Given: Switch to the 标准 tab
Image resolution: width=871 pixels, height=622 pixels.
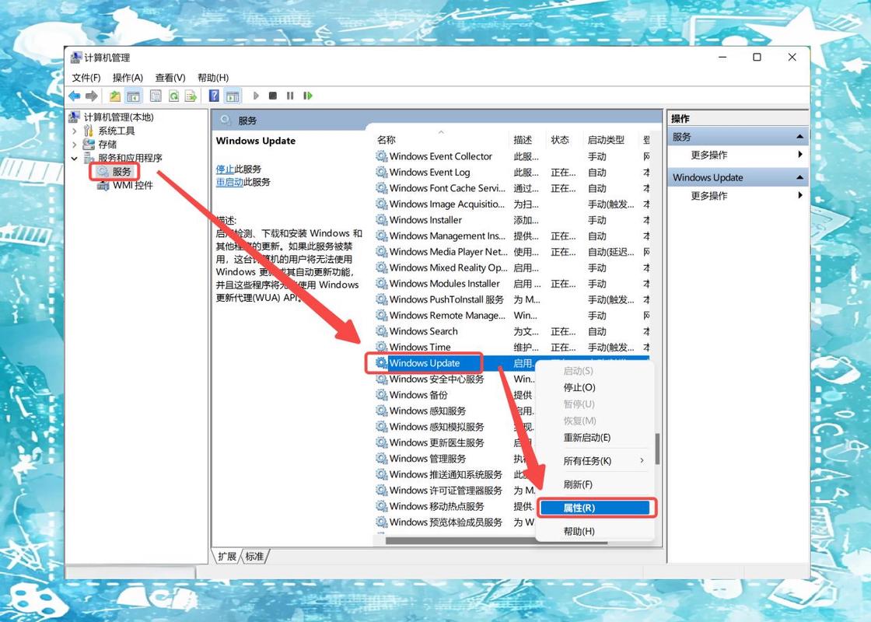Looking at the screenshot, I should point(254,557).
